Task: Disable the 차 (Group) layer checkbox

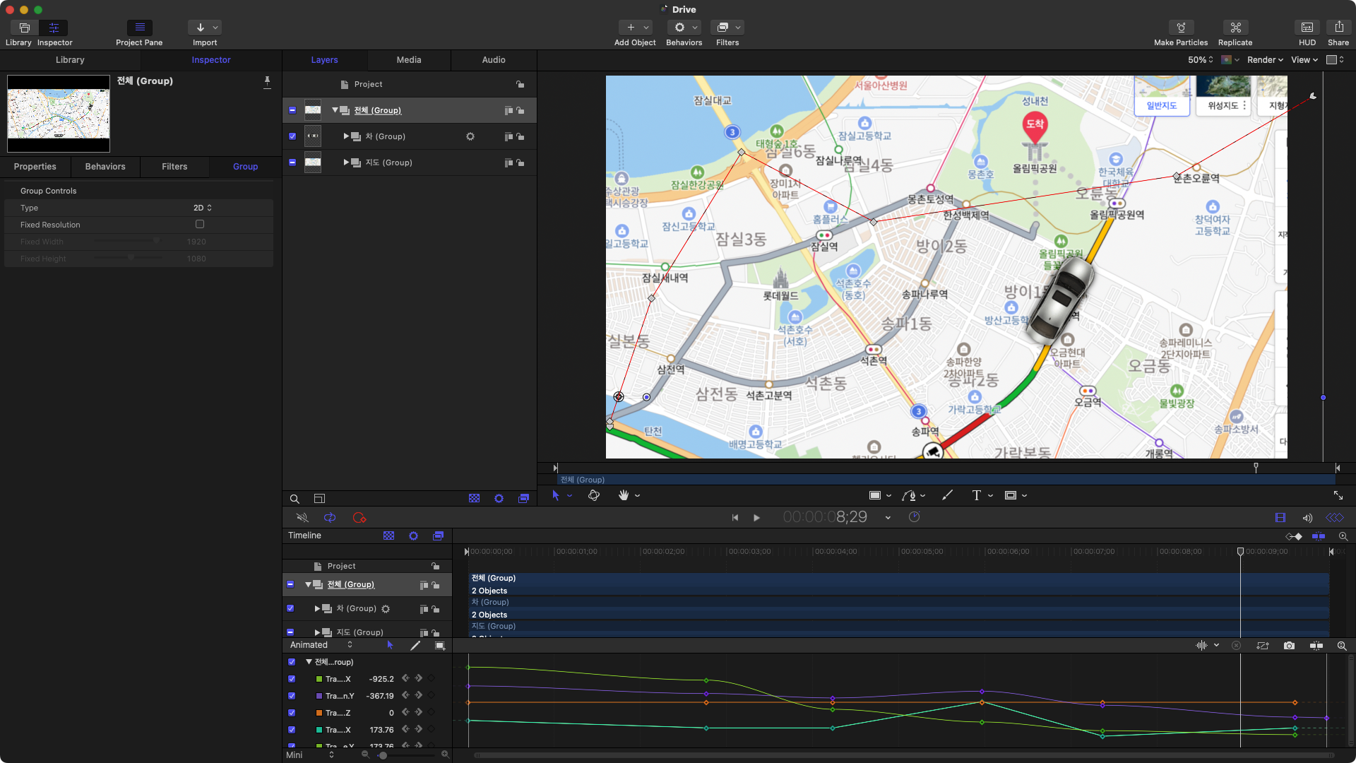Action: 292,136
